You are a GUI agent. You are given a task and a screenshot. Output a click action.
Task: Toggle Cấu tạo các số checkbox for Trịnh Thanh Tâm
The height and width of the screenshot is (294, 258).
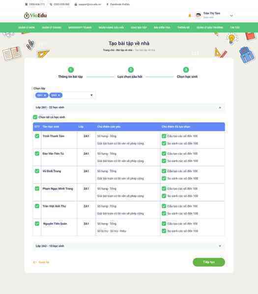pos(164,136)
